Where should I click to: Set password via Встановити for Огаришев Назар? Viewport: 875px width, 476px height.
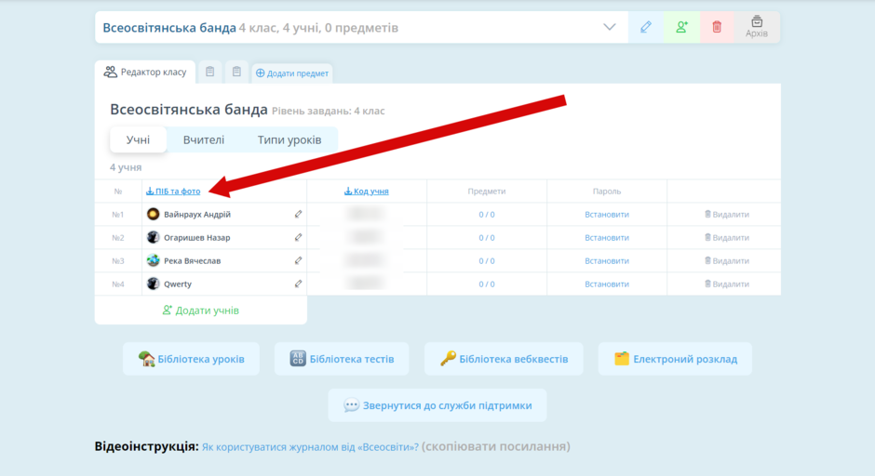[x=607, y=237]
